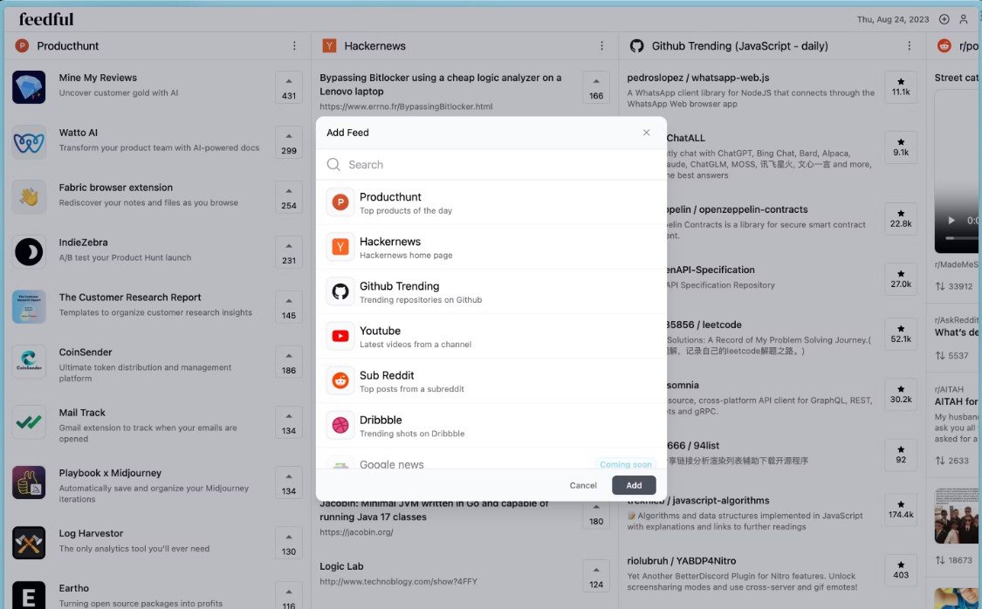Open Playbook x Midjourney icon
Image resolution: width=982 pixels, height=609 pixels.
pos(29,482)
